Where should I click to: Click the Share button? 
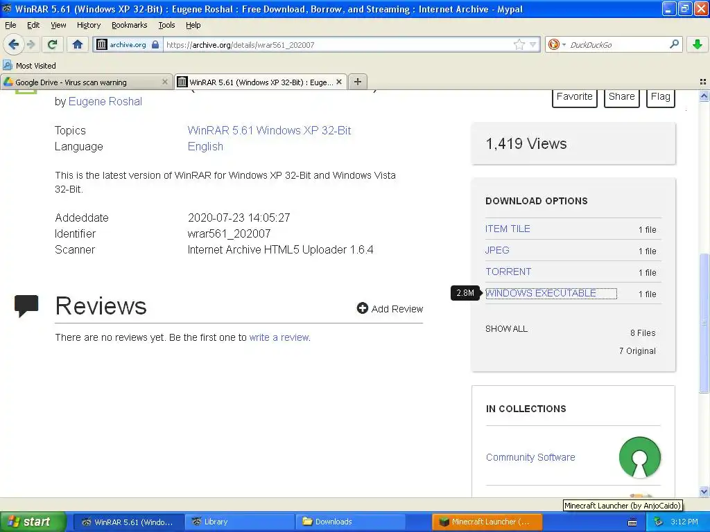[622, 97]
